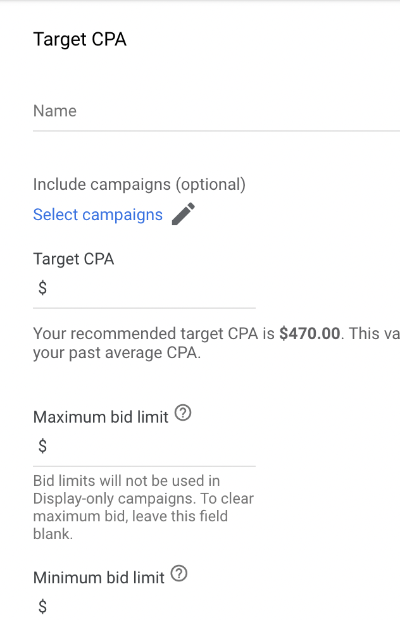Click the Include campaigns (optional) label
The height and width of the screenshot is (620, 400).
click(x=139, y=184)
